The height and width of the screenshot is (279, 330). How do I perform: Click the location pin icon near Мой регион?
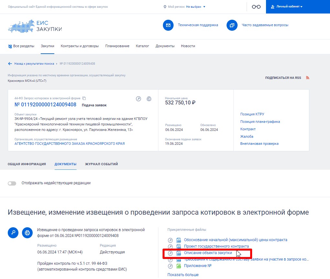(x=165, y=7)
